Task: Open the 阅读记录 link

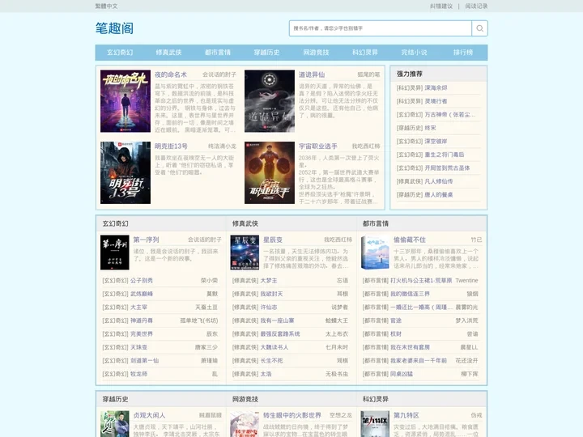Action: tap(476, 6)
